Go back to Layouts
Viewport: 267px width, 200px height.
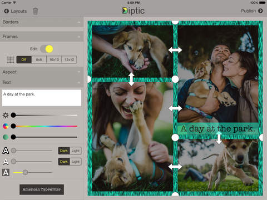(x=16, y=11)
